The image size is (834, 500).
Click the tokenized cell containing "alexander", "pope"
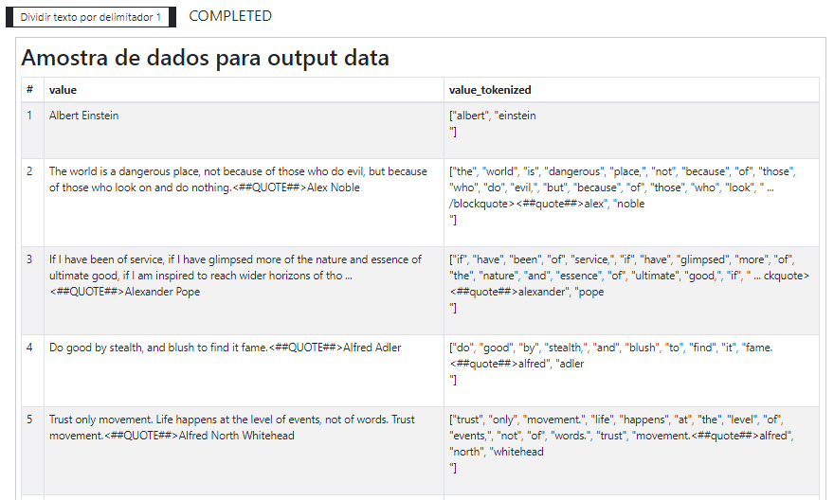[631, 291]
